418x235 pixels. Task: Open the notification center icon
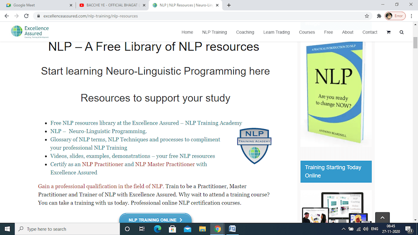point(409,229)
